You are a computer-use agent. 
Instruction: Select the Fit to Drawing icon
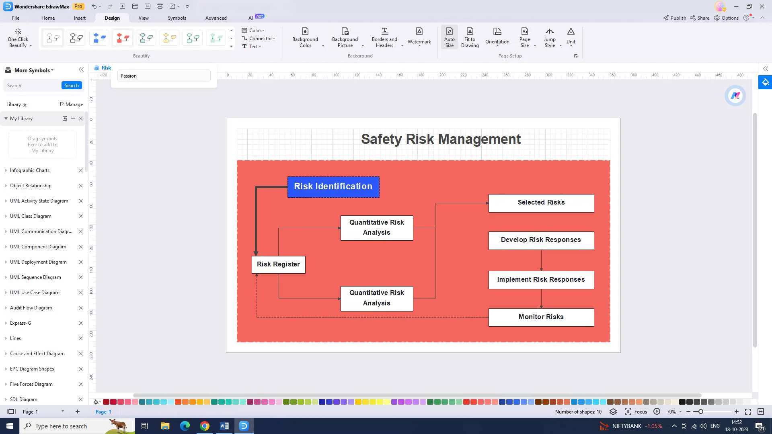pyautogui.click(x=469, y=37)
